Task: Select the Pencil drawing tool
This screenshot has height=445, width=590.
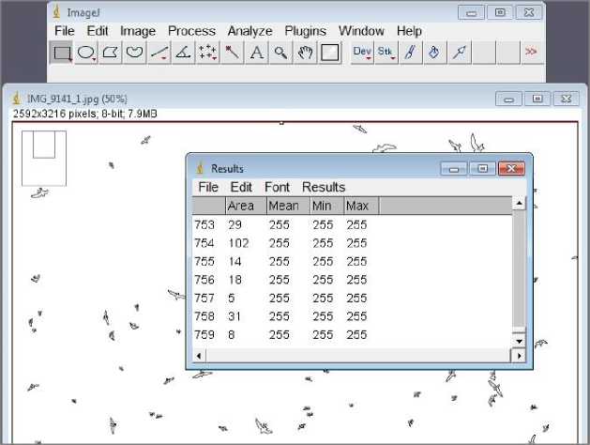Action: coord(411,53)
